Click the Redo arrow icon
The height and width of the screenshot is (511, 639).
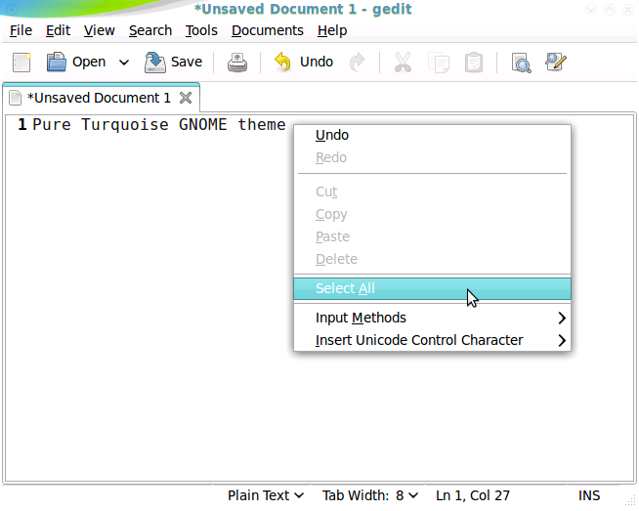coord(358,63)
